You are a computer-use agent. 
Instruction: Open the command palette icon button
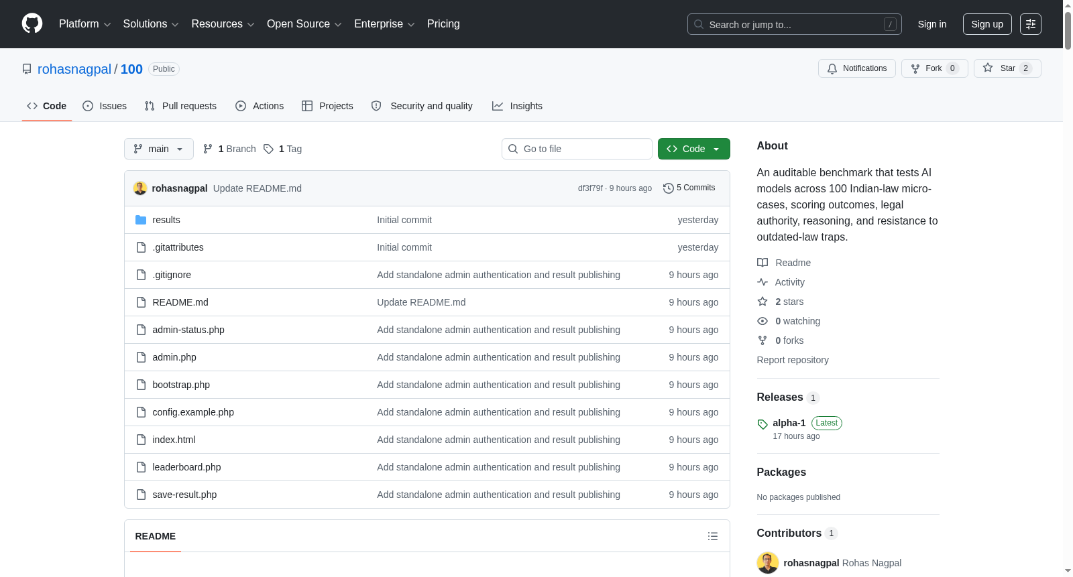click(1031, 24)
